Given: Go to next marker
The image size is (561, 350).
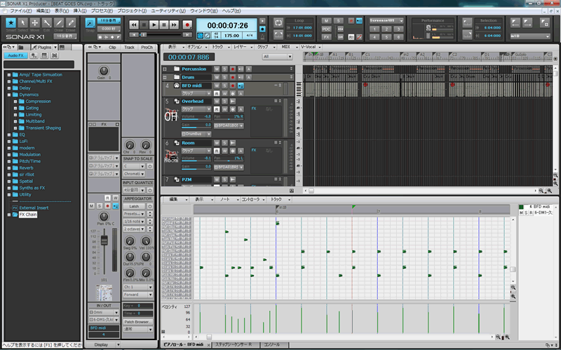Looking at the screenshot, I should coord(528,23).
